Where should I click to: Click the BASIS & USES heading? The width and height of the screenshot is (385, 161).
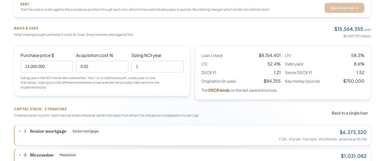pyautogui.click(x=26, y=28)
